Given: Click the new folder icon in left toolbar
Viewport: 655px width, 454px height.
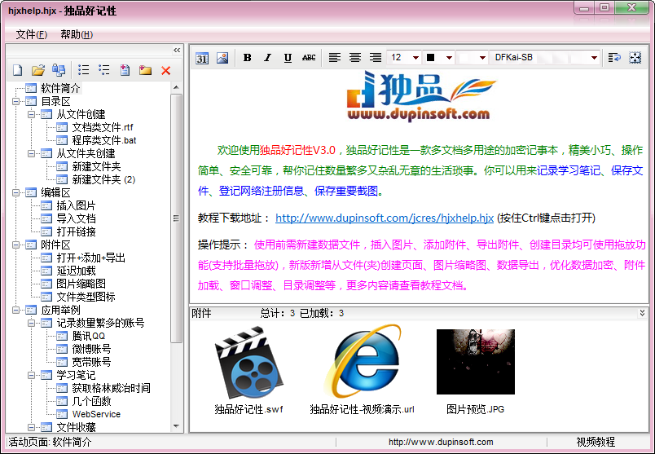Looking at the screenshot, I should [145, 71].
